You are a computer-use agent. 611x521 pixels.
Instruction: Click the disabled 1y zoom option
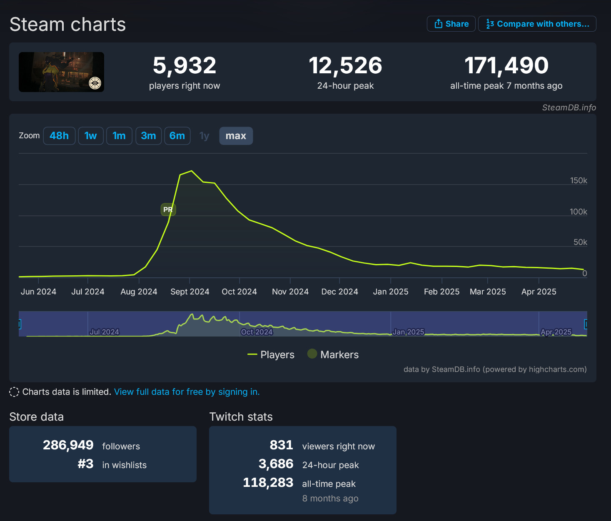[204, 136]
